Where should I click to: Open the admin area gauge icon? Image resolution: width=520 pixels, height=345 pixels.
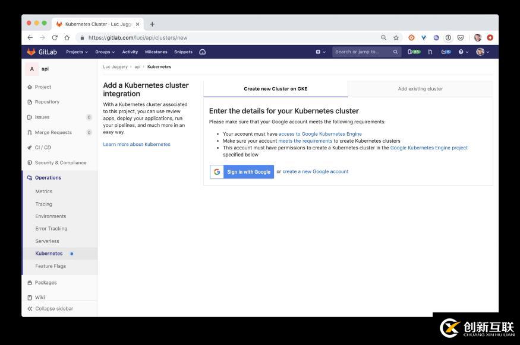pyautogui.click(x=202, y=52)
